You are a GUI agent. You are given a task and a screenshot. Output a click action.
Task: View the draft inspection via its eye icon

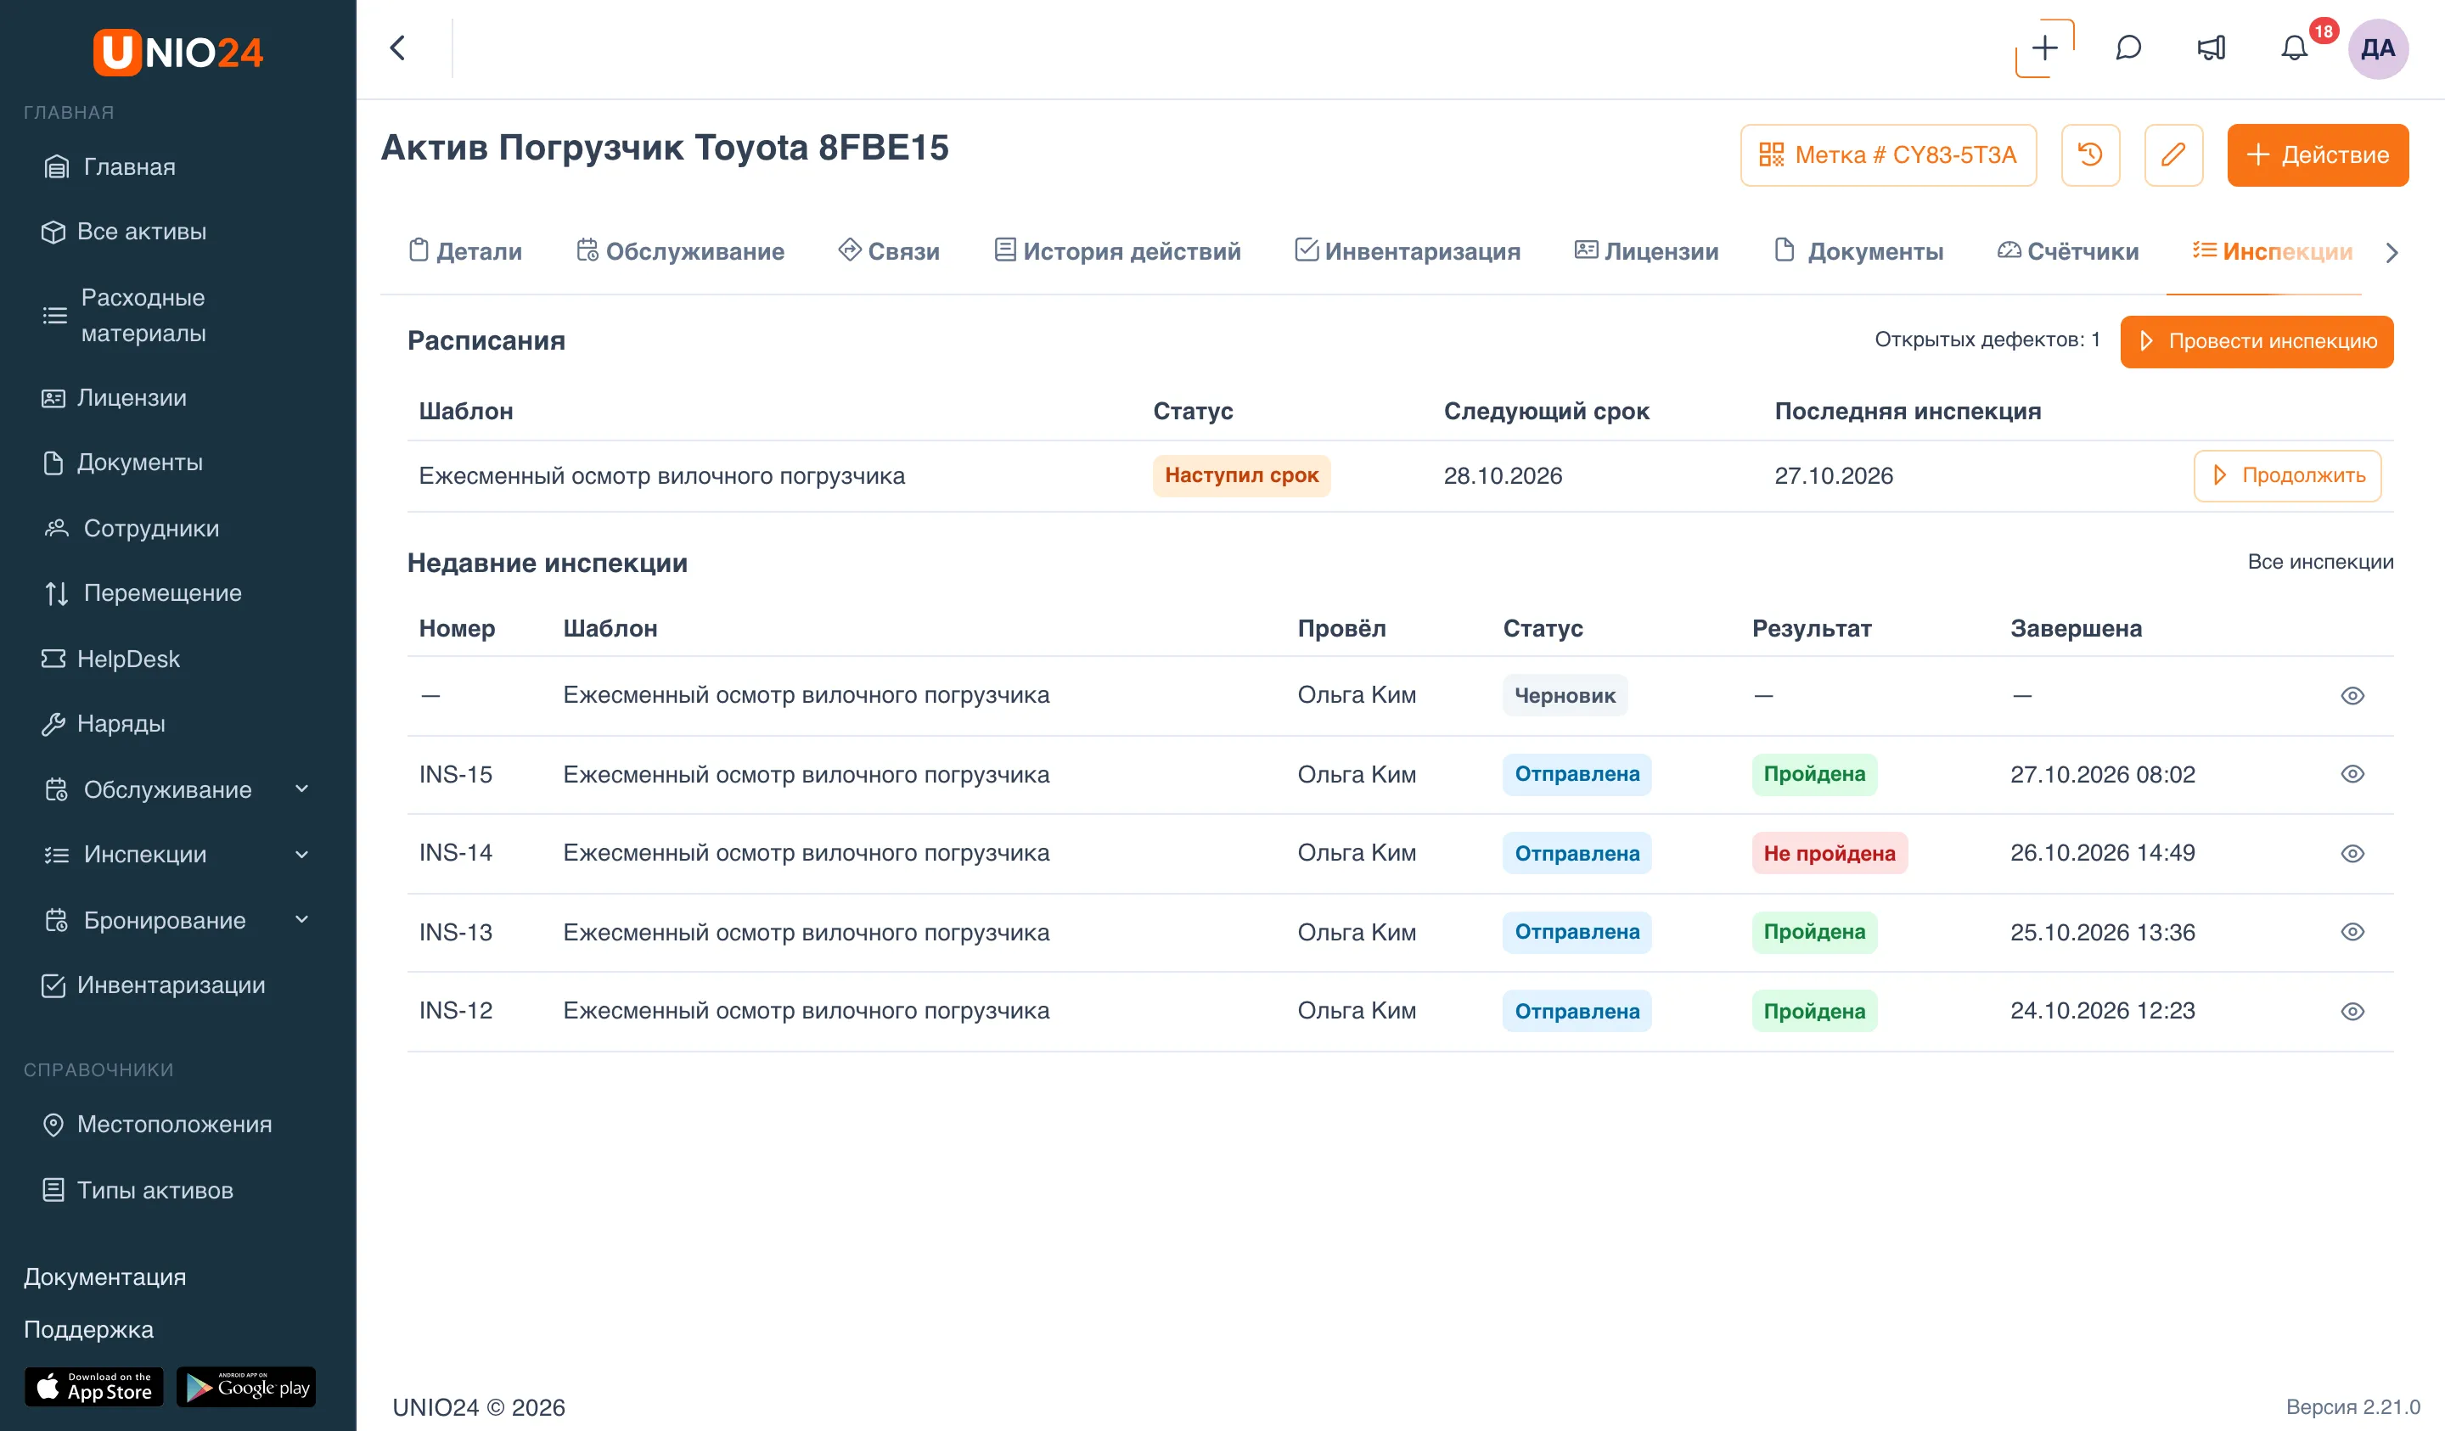click(x=2352, y=696)
